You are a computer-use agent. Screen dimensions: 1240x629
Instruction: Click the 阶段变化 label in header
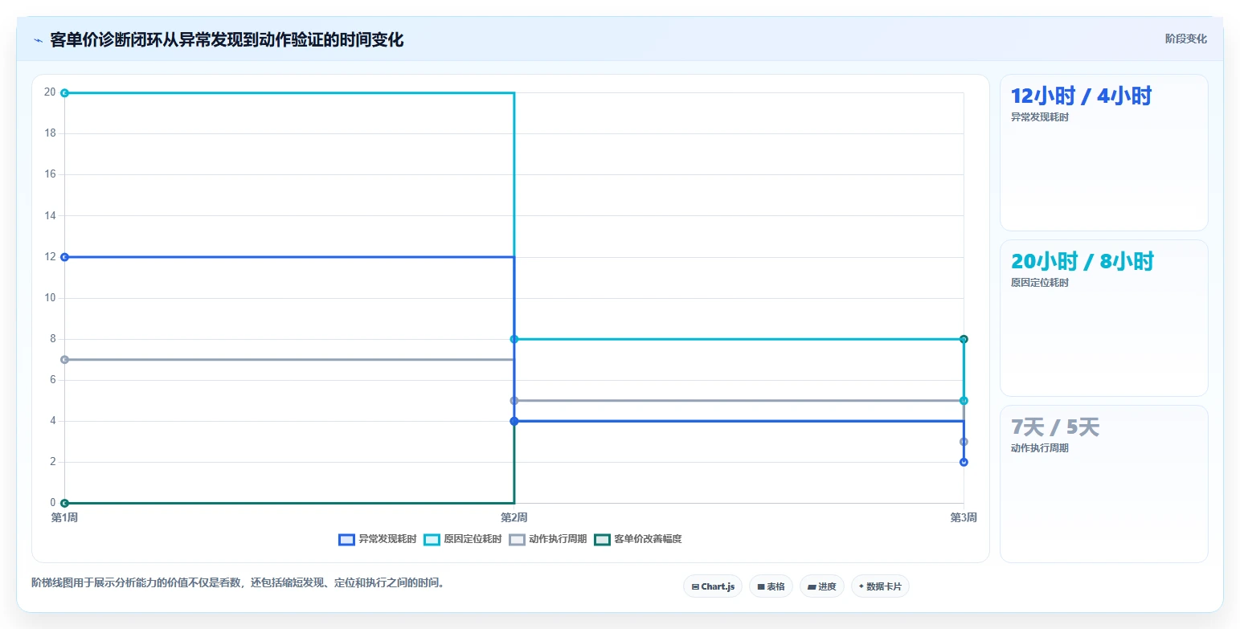point(1185,39)
